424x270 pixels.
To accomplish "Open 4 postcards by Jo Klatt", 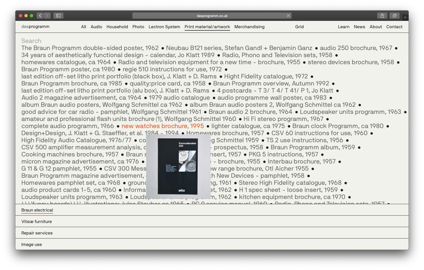I will click(x=275, y=91).
